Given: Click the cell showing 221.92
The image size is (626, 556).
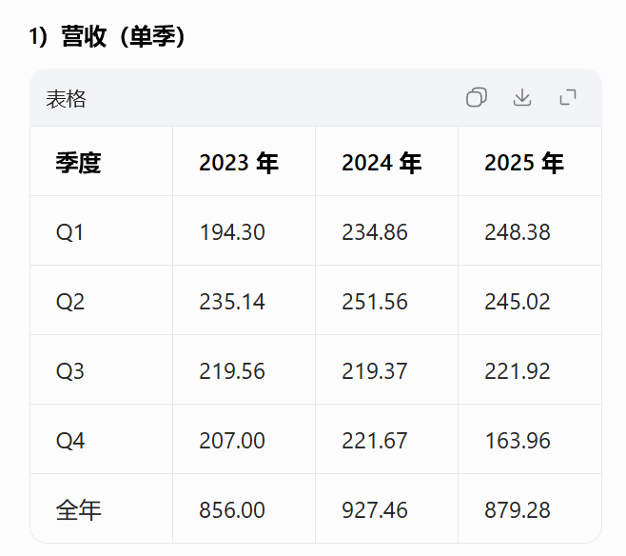Looking at the screenshot, I should 518,371.
